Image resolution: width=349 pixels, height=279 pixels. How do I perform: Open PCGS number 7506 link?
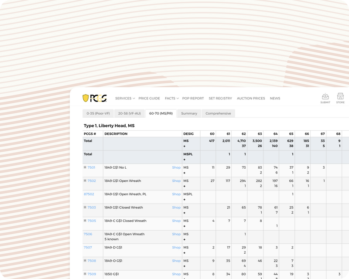coord(88,234)
